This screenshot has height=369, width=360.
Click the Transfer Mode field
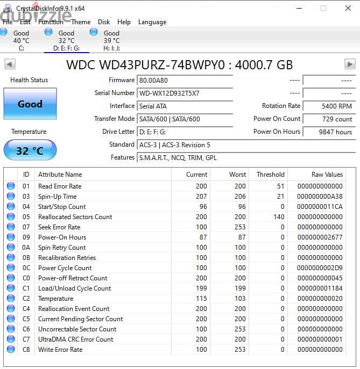(x=185, y=119)
